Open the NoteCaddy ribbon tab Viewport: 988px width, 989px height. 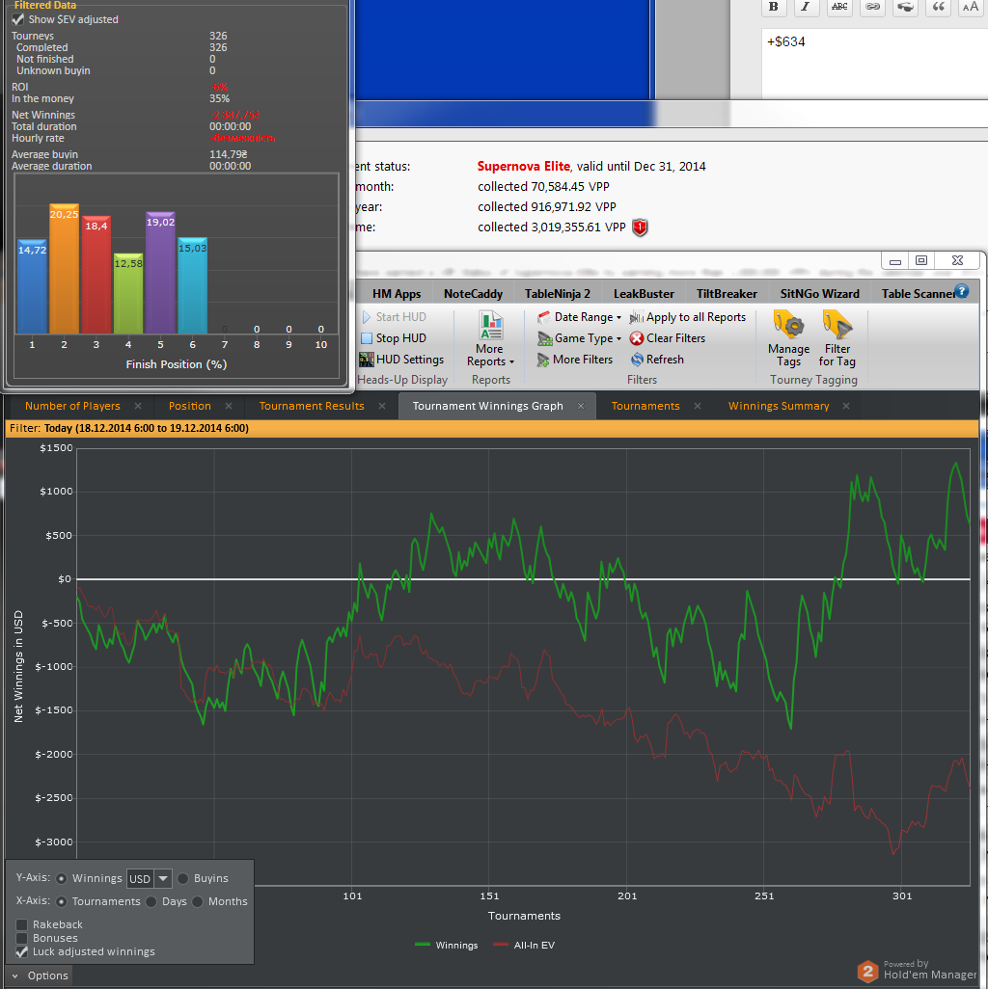coord(473,294)
